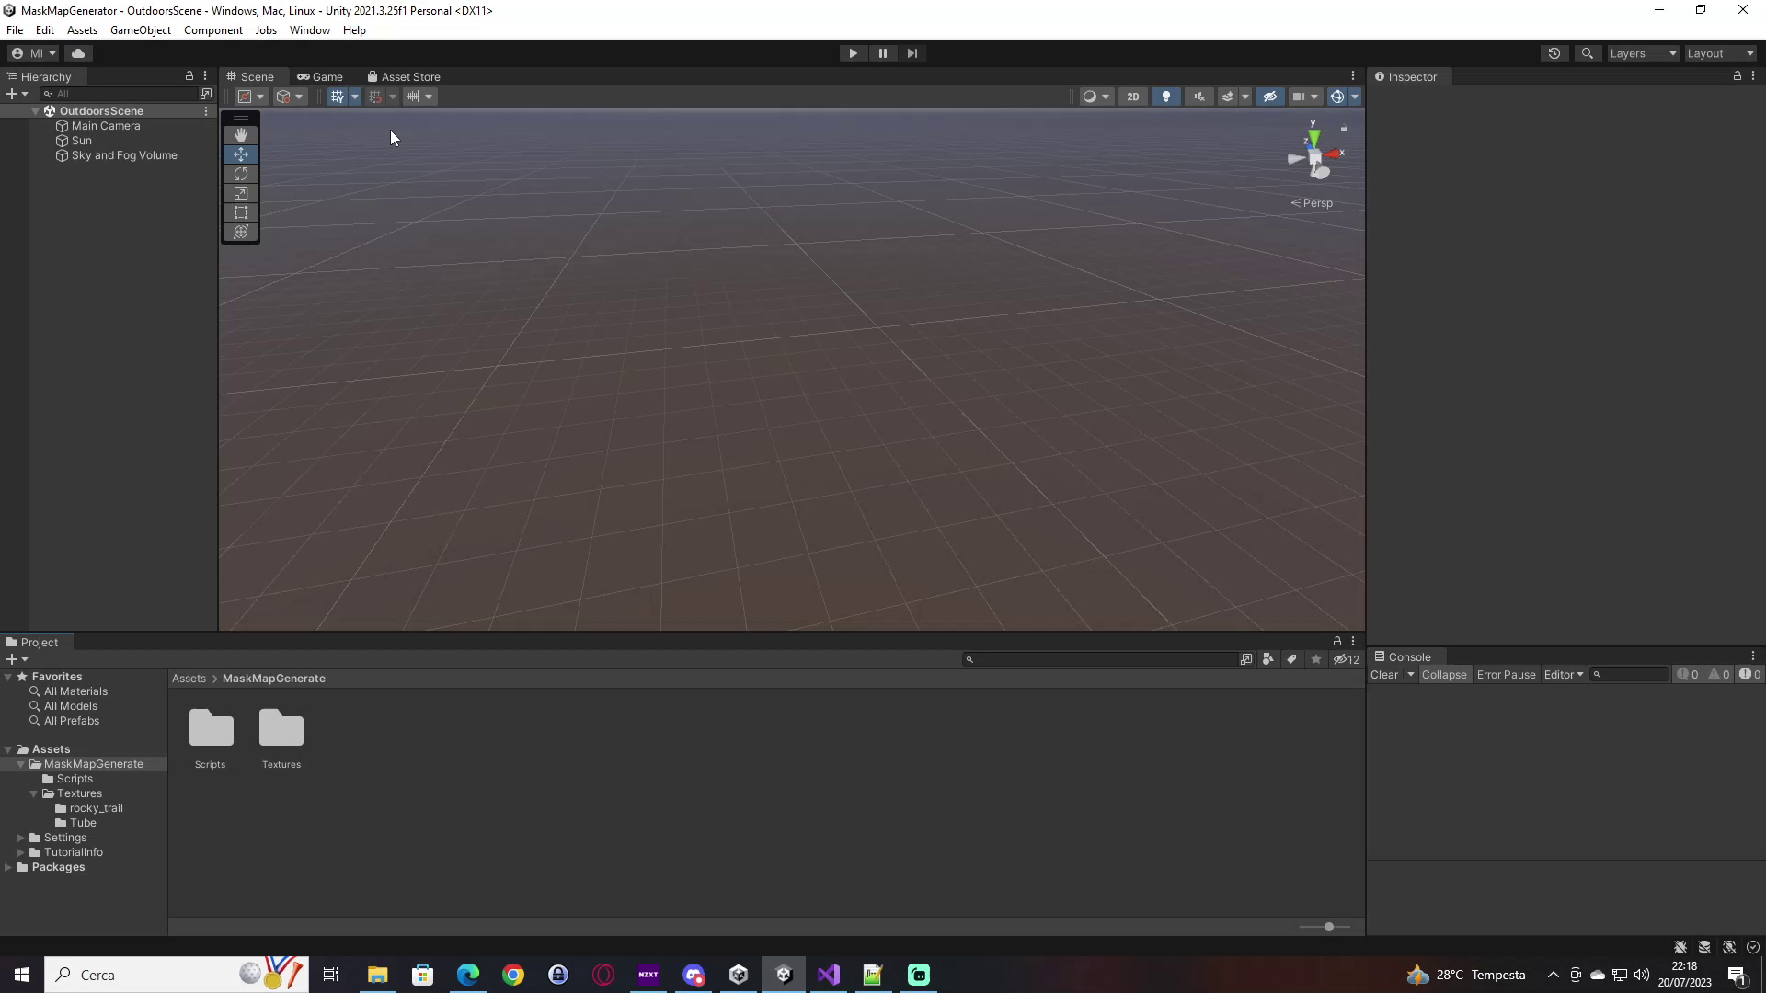Collapse the Textures folder in tree
Viewport: 1766px width, 993px height.
click(34, 793)
